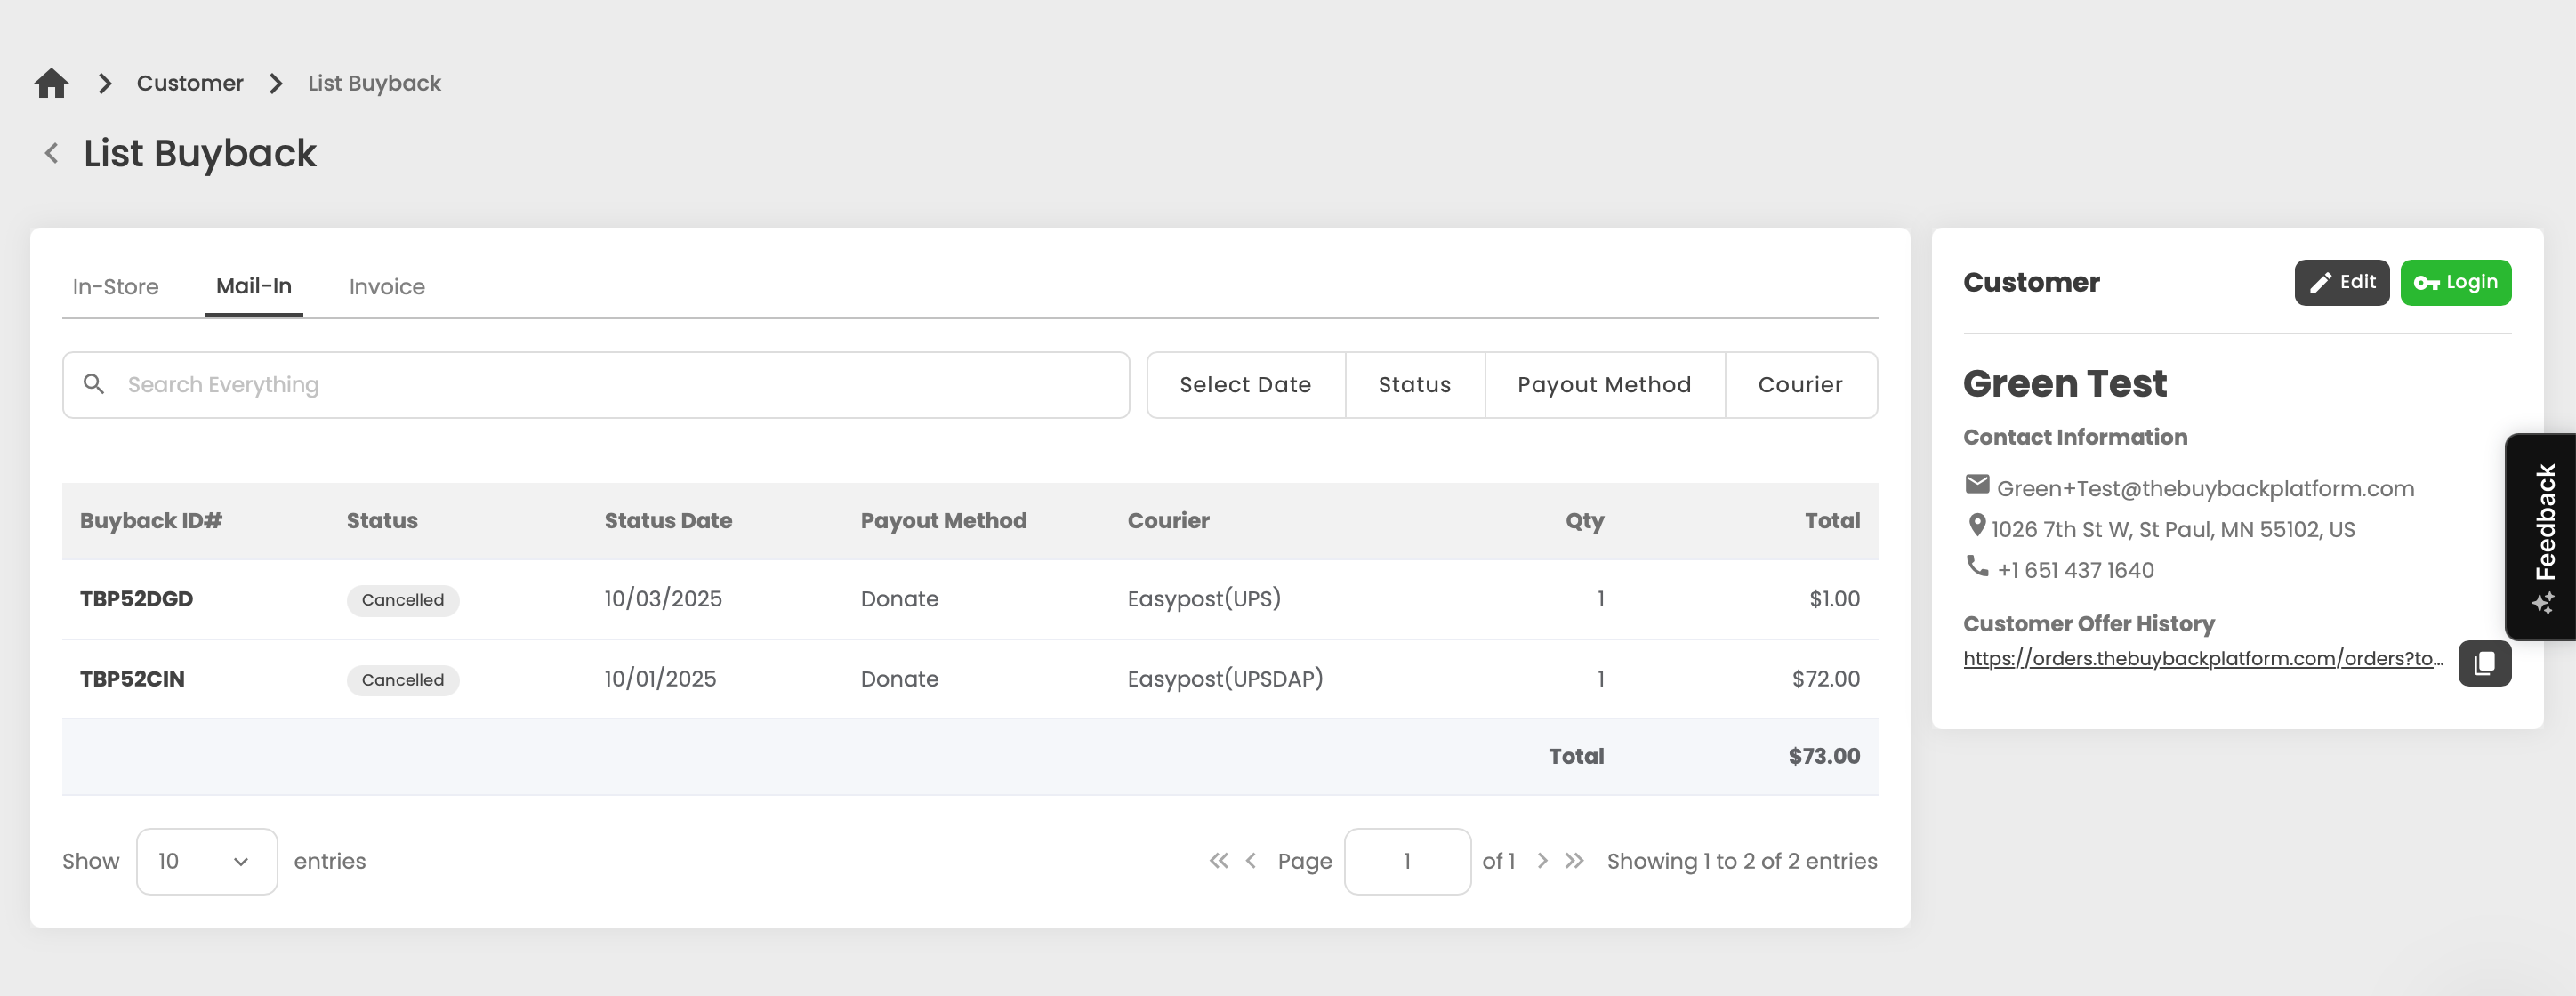Open the Payout Method filter
Screen dimensions: 2576x996
point(1604,385)
